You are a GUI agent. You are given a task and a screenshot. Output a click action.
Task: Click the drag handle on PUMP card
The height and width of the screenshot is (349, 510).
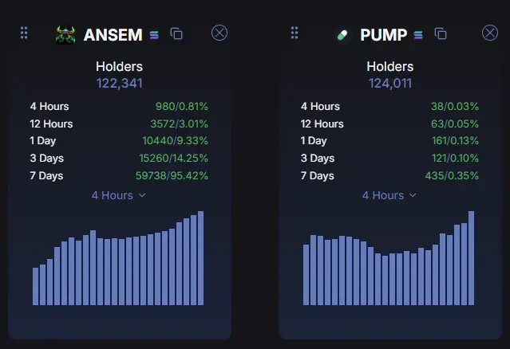pos(295,33)
